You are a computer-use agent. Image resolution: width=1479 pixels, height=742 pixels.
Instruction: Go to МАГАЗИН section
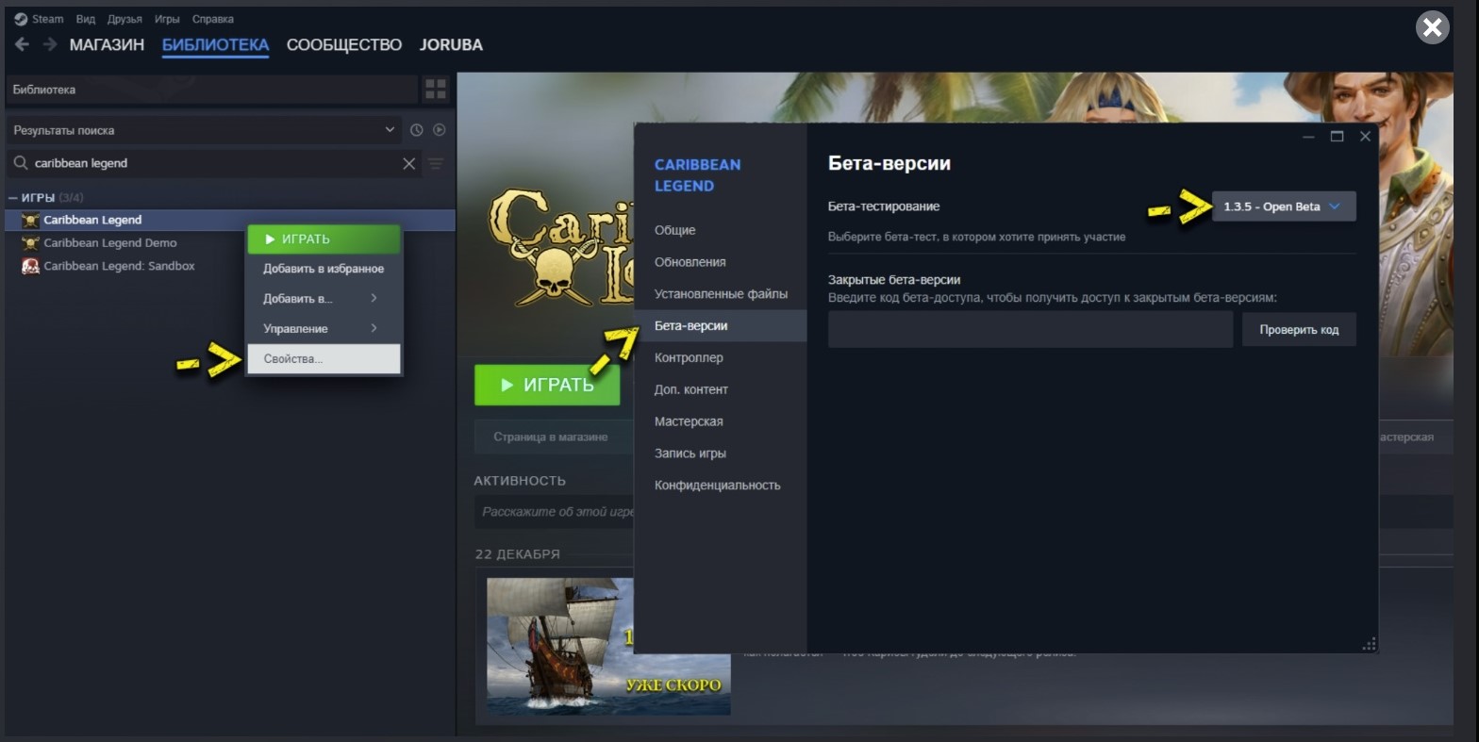coord(107,44)
